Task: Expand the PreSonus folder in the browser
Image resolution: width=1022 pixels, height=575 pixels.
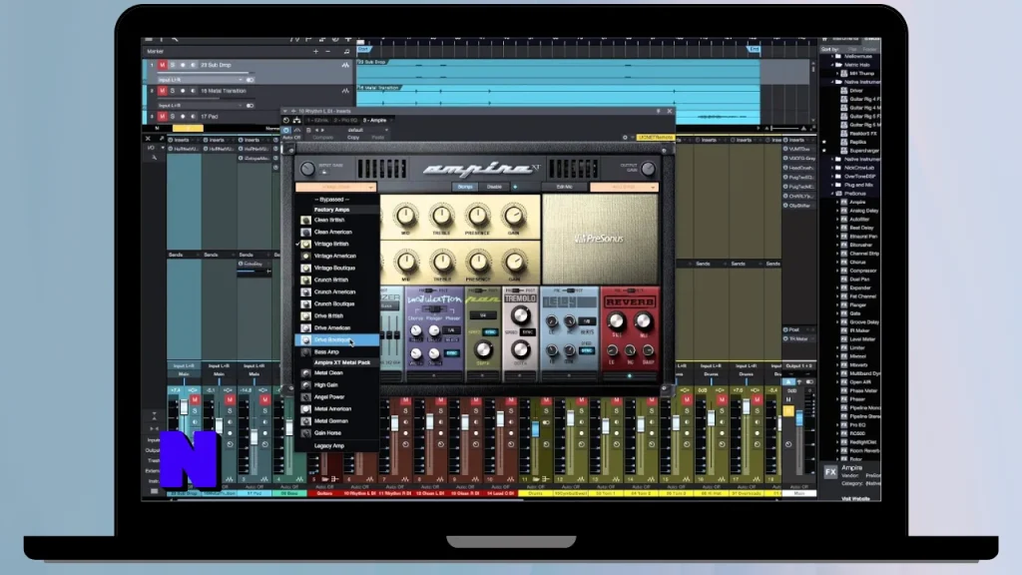Action: click(832, 194)
